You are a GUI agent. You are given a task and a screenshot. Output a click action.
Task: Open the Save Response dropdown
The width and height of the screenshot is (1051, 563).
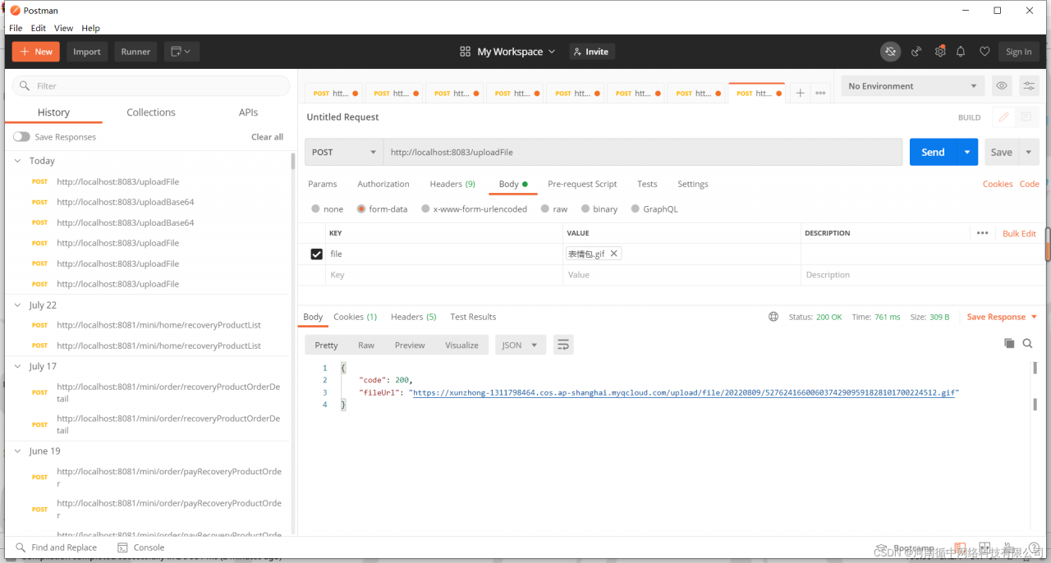pyautogui.click(x=1002, y=317)
